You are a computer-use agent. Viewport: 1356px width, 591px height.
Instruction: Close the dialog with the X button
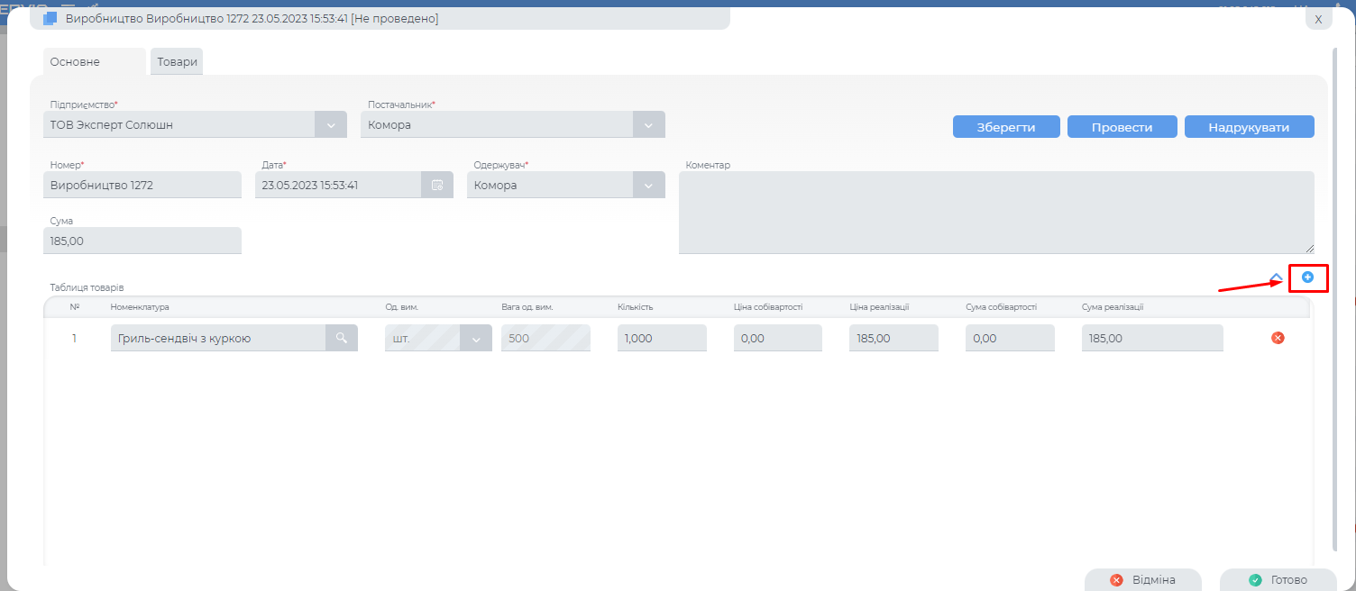click(1318, 19)
